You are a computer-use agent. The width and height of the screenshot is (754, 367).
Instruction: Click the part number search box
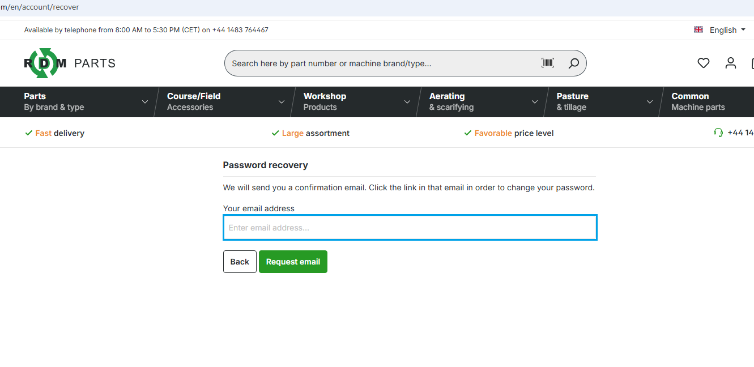pos(382,63)
